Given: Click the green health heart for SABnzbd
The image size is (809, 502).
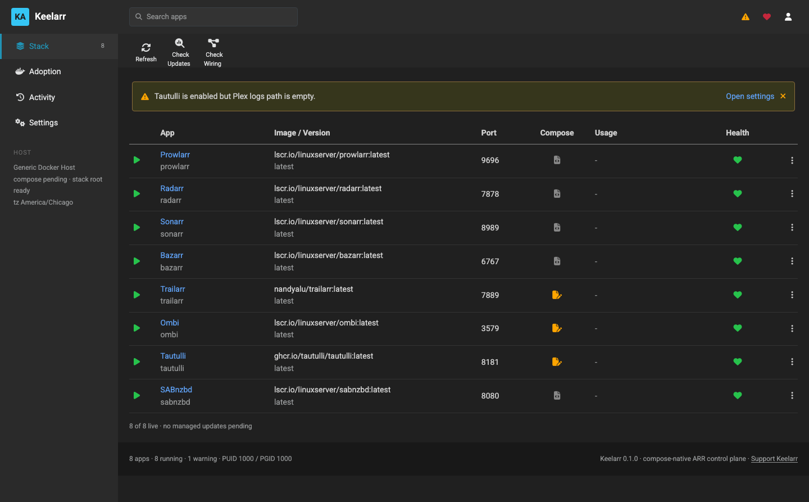Looking at the screenshot, I should (738, 396).
